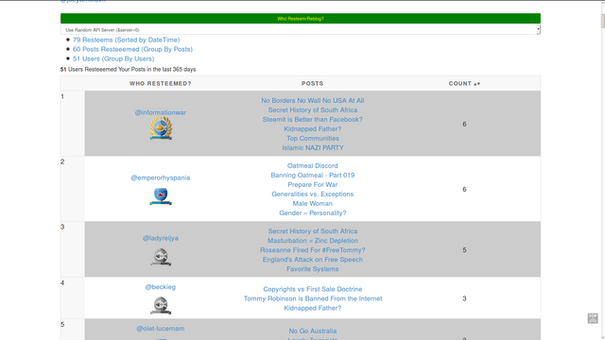Open 60 Posts Resteemed group link

pyautogui.click(x=132, y=49)
